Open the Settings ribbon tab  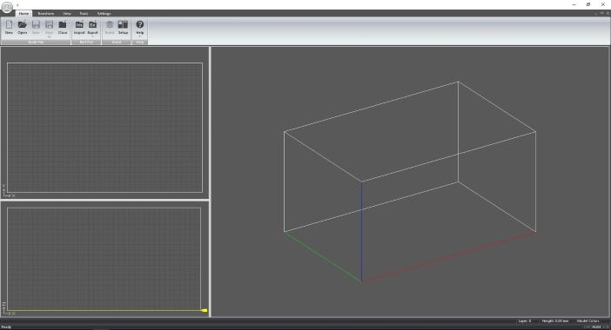104,13
